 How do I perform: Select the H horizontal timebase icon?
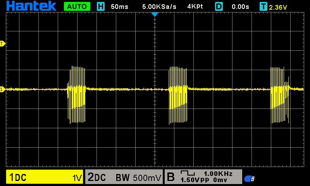(x=101, y=7)
